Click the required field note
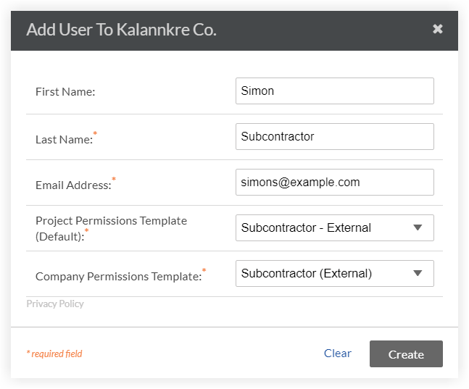The height and width of the screenshot is (389, 469). [x=54, y=354]
